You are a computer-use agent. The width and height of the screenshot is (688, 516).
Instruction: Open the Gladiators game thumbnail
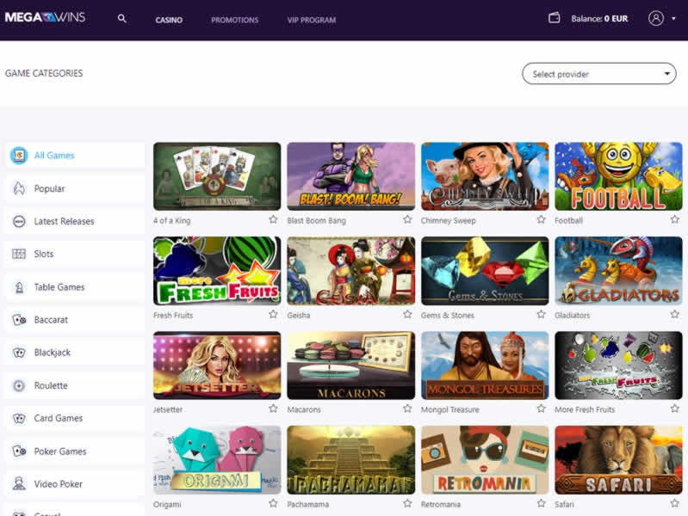click(x=618, y=271)
